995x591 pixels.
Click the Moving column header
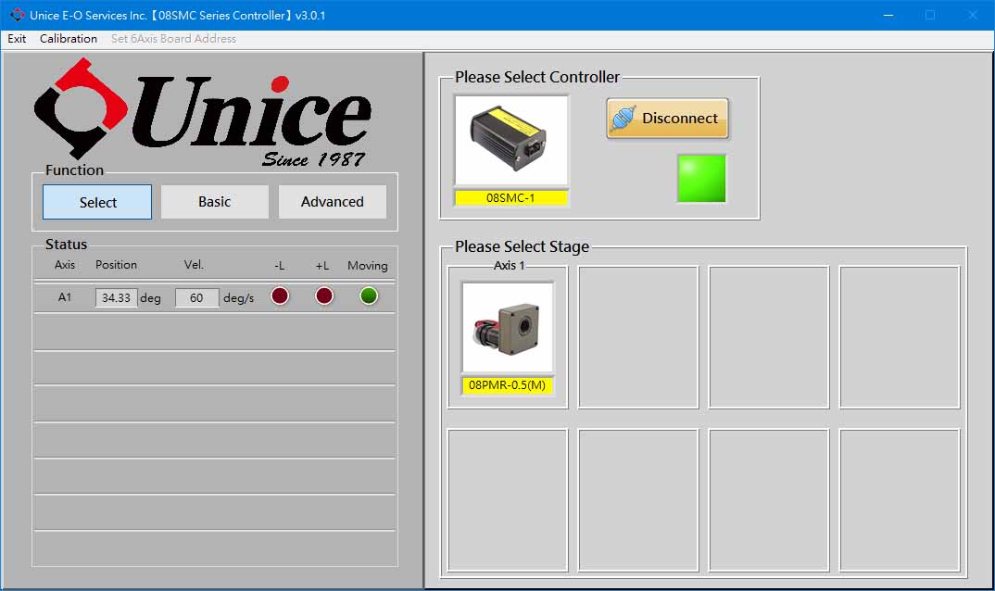click(368, 265)
